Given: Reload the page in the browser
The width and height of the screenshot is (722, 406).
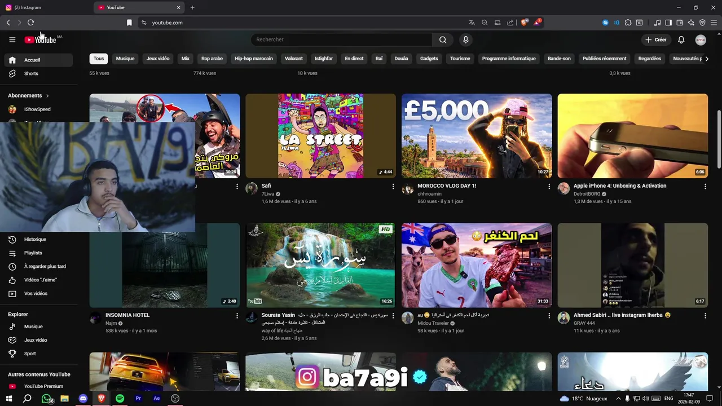Looking at the screenshot, I should pos(30,23).
